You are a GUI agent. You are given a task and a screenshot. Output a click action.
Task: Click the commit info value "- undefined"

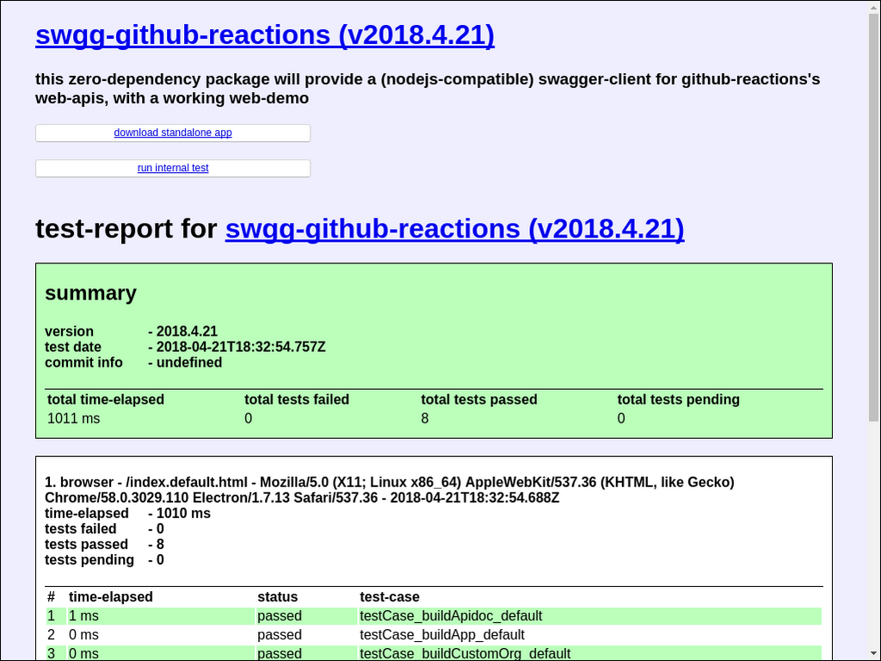click(185, 362)
